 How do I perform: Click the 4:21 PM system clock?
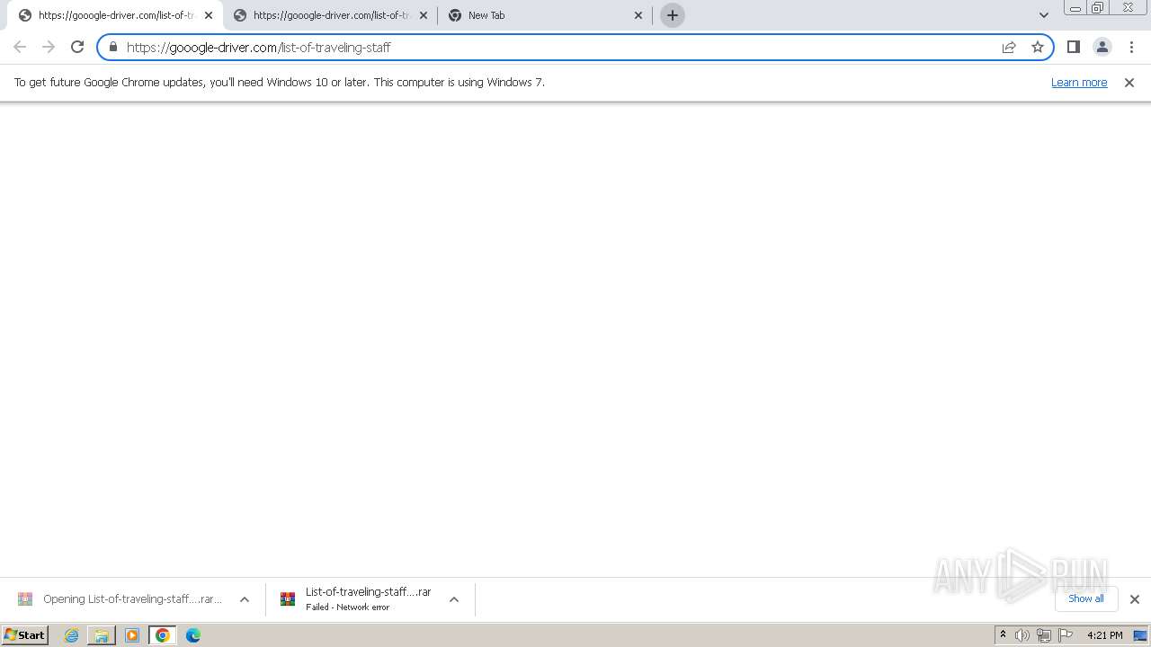pos(1104,635)
